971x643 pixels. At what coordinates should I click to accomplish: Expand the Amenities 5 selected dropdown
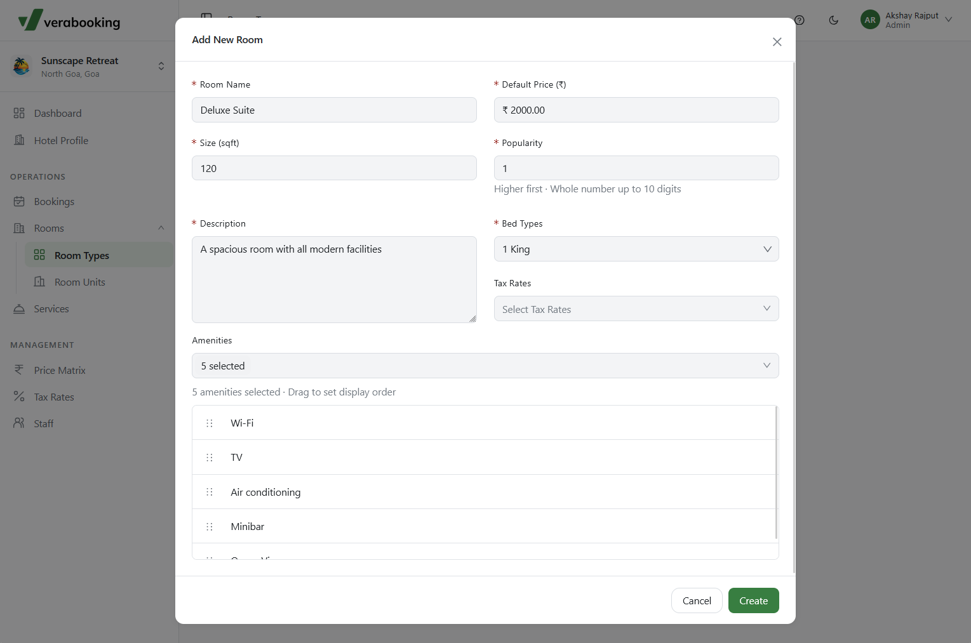pyautogui.click(x=485, y=366)
